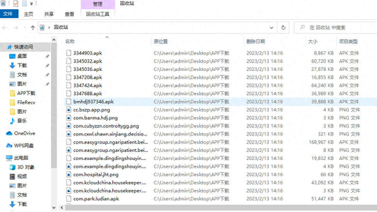377x212 pixels.
Task: Switch to the 查看 ribbon tab
Action: coord(70,14)
